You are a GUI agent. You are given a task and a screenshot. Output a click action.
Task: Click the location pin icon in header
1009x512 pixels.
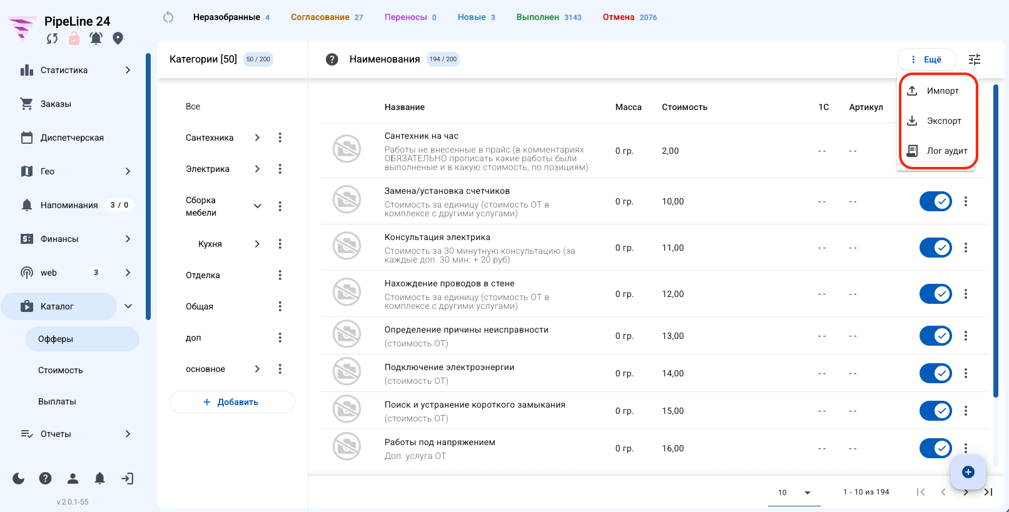point(118,39)
